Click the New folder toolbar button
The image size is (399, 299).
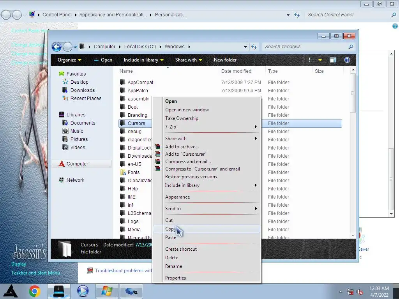tap(225, 60)
